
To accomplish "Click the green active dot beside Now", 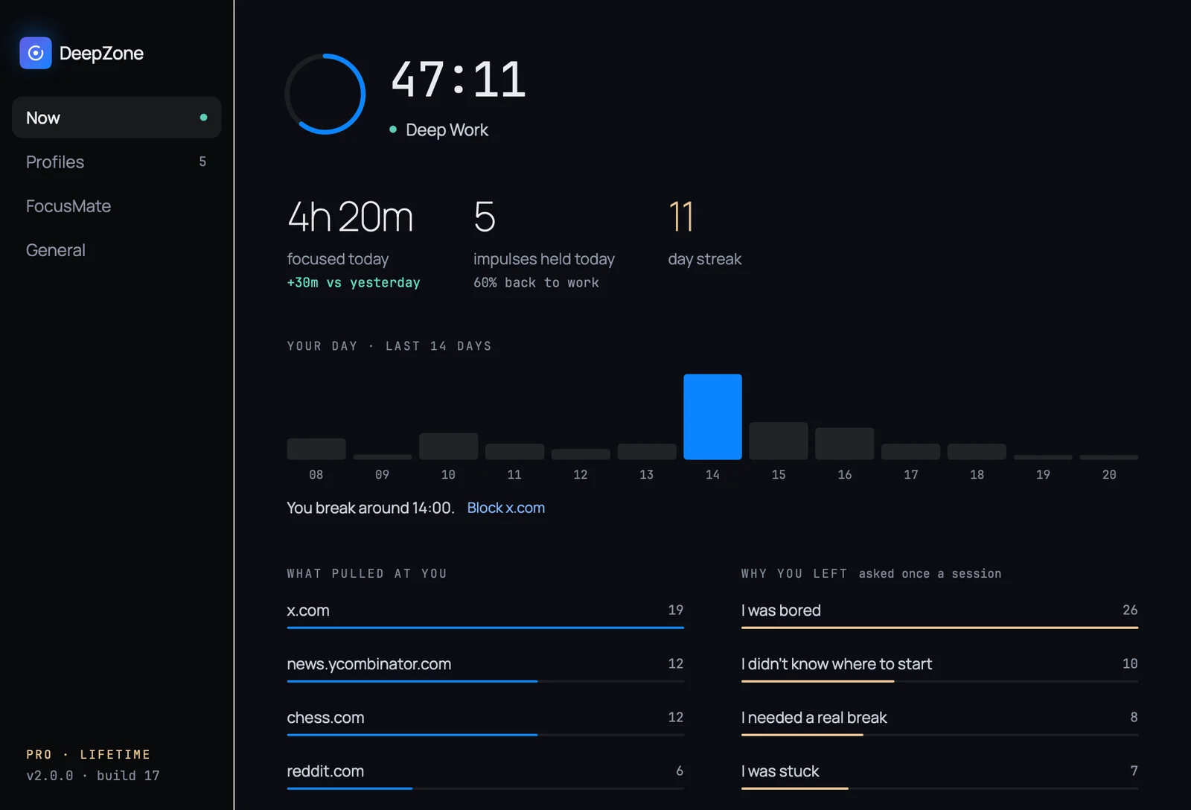I will coord(203,118).
